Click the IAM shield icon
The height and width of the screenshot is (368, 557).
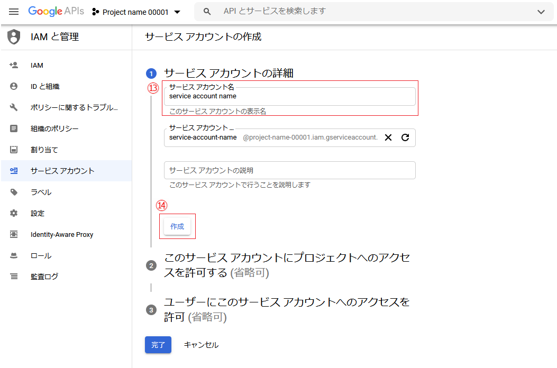[14, 37]
